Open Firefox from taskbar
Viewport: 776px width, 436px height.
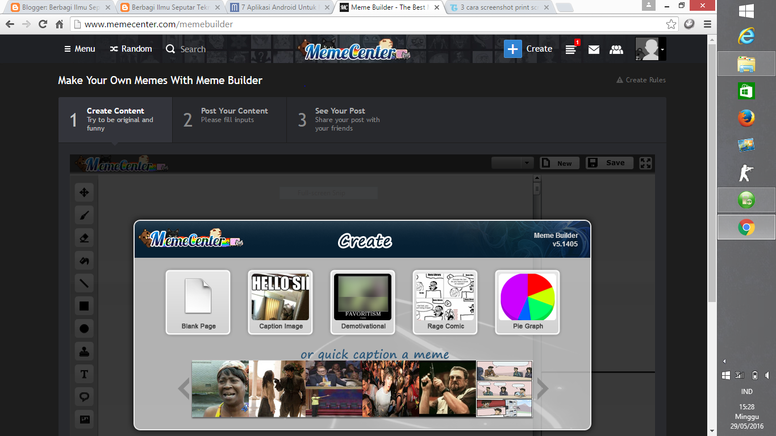(x=746, y=118)
